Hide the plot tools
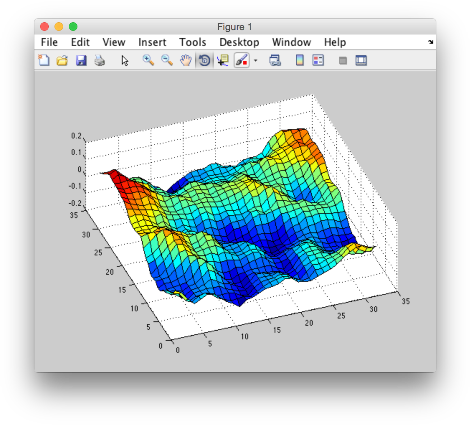 click(x=342, y=60)
